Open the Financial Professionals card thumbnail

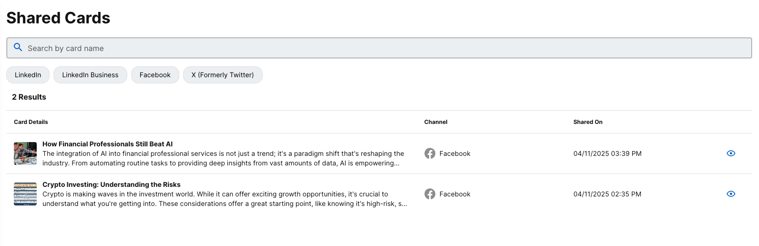click(x=25, y=154)
